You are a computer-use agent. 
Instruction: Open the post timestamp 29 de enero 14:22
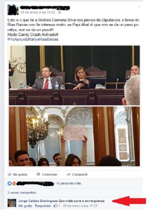point(38,12)
